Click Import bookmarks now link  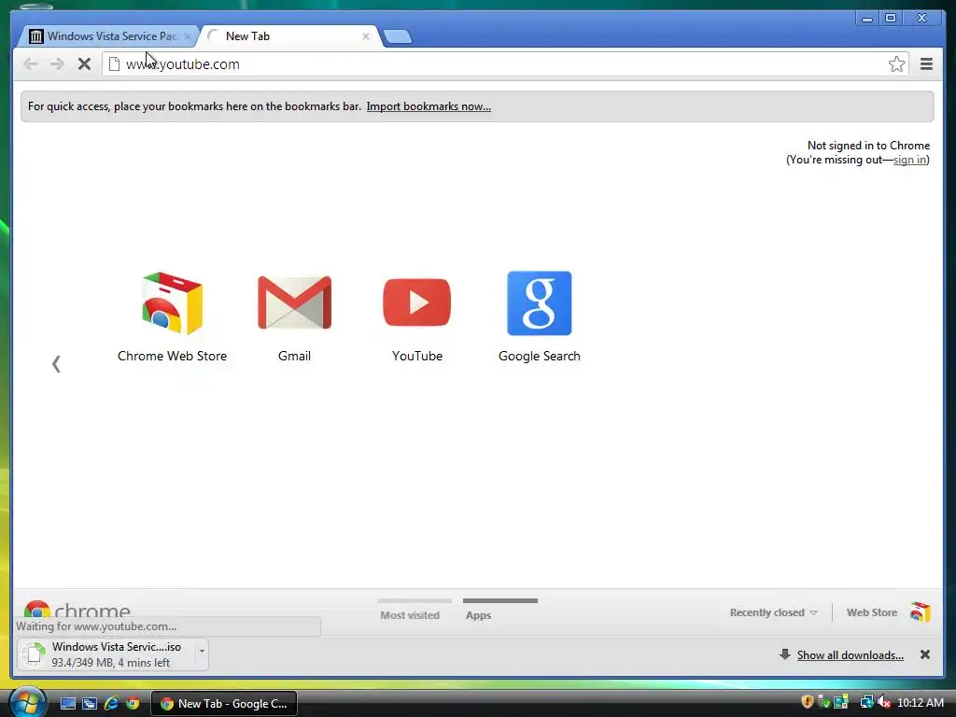point(429,106)
